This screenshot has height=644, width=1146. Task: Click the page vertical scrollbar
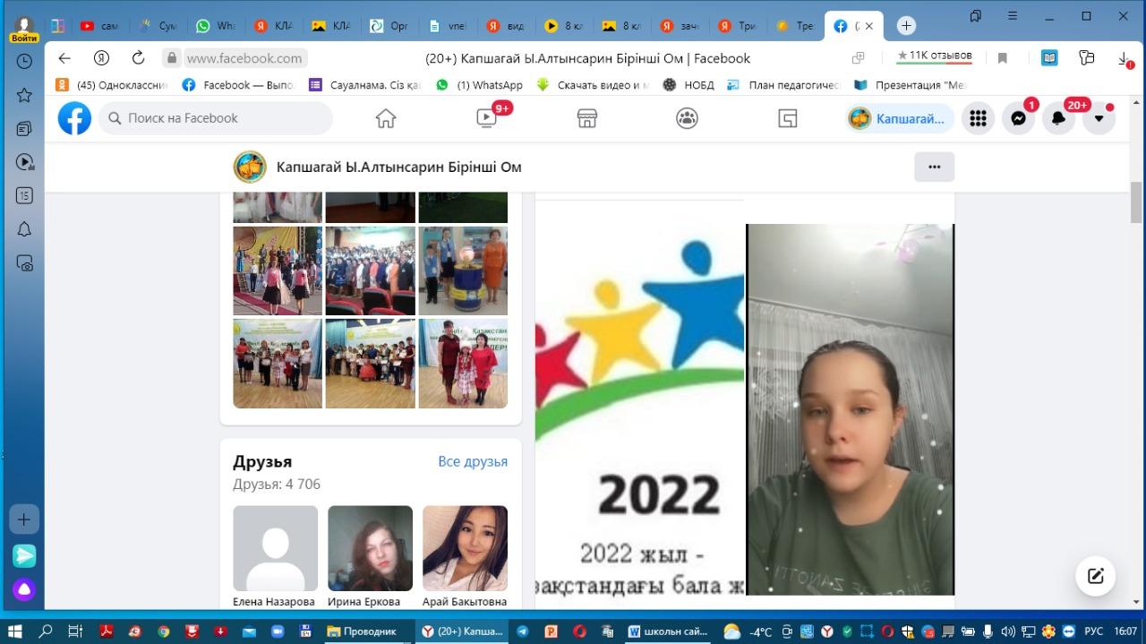tap(1136, 202)
